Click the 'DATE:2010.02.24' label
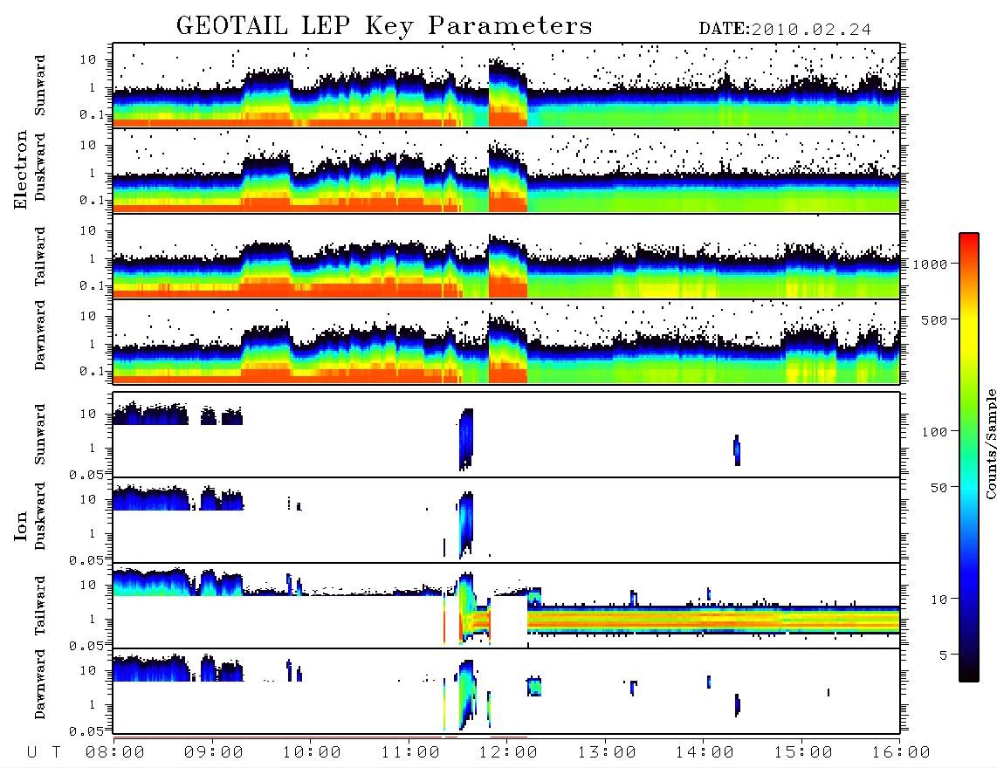The width and height of the screenshot is (997, 768). 785,30
